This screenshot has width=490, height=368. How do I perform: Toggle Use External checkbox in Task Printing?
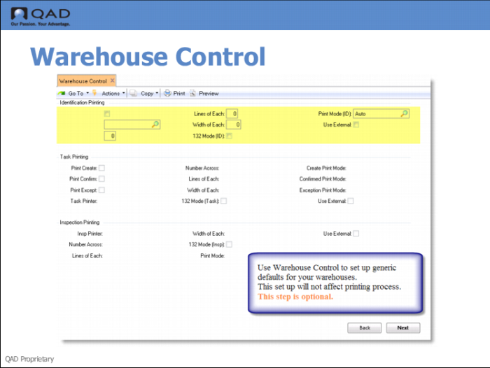pos(351,201)
